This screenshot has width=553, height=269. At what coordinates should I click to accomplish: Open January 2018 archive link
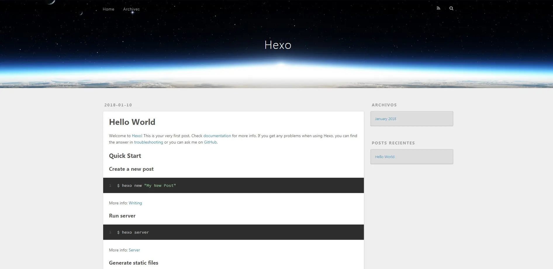pos(386,119)
